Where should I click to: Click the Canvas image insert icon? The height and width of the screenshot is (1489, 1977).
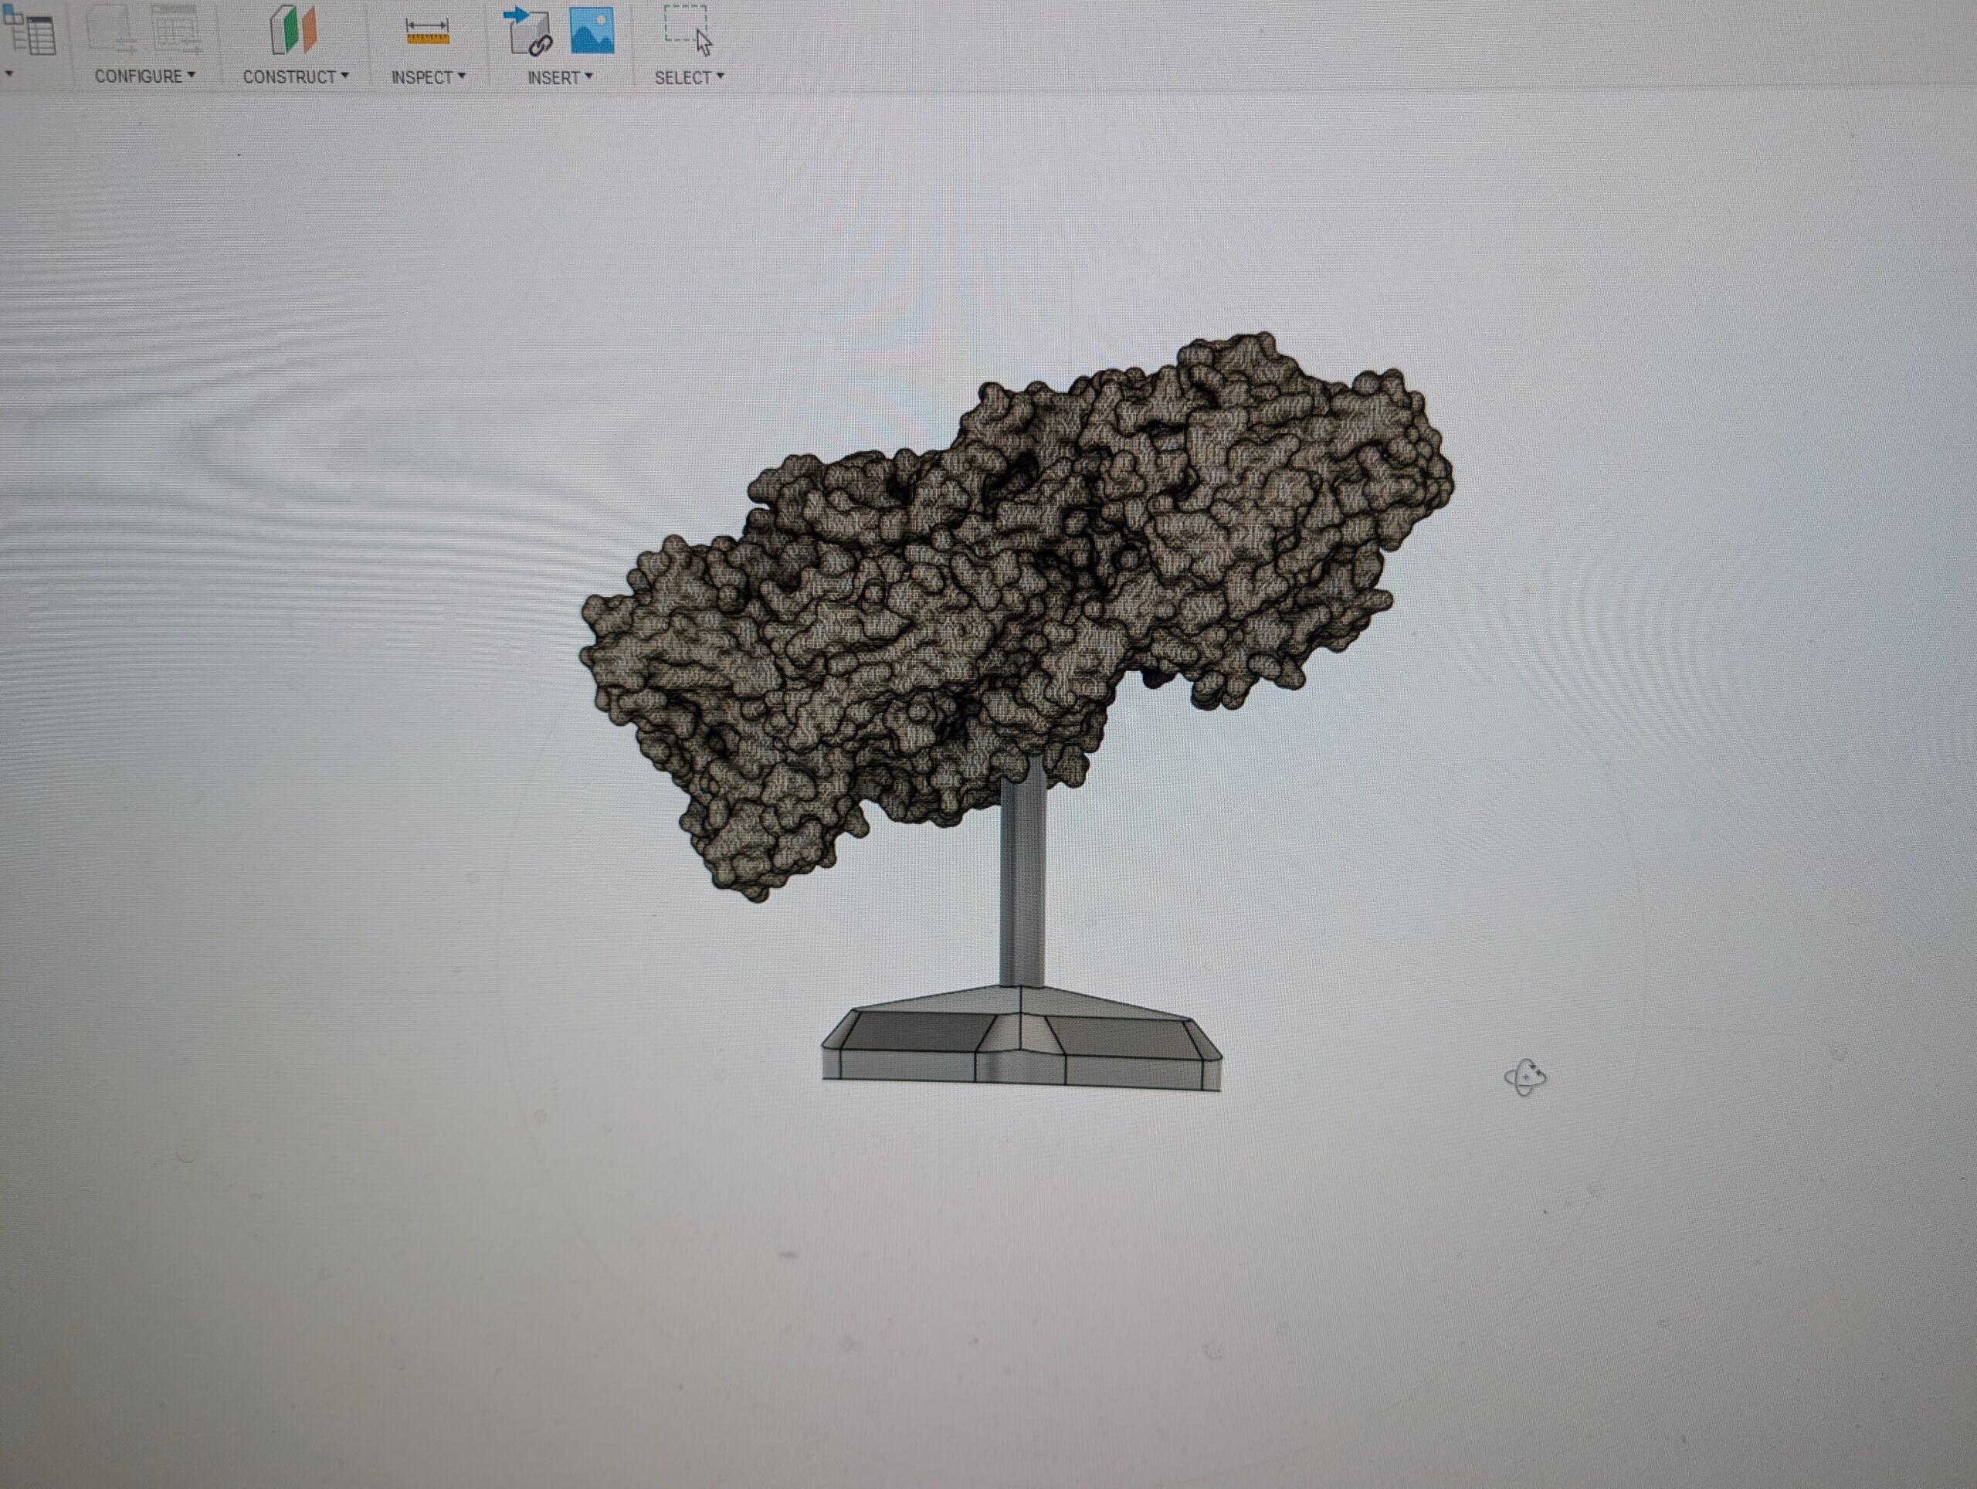coord(593,29)
